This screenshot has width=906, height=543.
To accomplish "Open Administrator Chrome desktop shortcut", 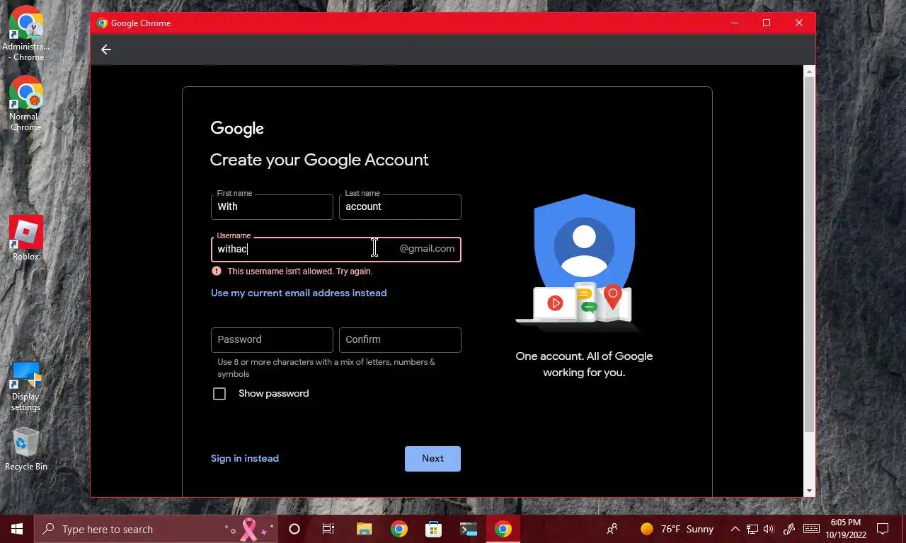I will pyautogui.click(x=26, y=33).
